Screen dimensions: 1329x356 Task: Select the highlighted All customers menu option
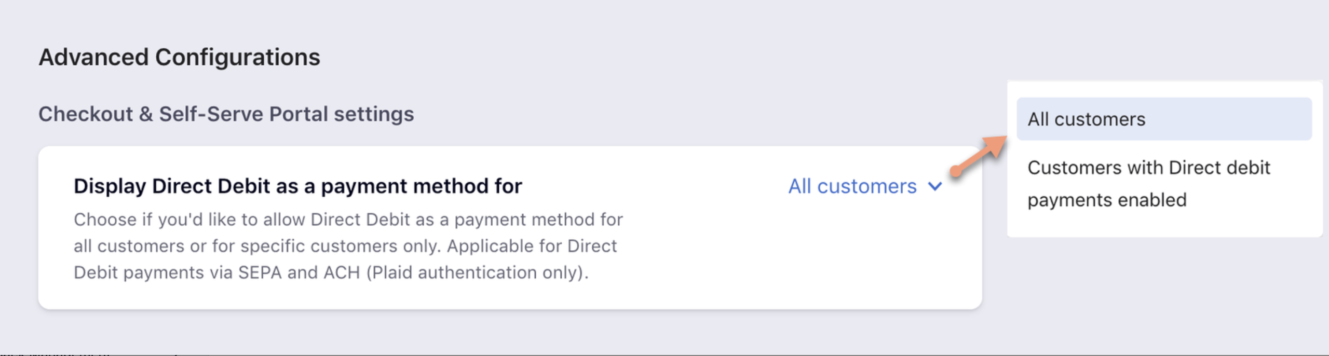1164,119
